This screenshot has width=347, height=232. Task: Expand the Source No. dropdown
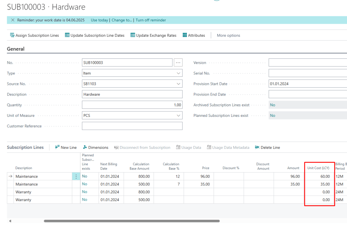[x=179, y=84]
